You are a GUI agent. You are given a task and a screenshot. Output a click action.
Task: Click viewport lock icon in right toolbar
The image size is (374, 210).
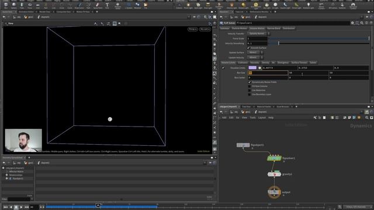214,44
